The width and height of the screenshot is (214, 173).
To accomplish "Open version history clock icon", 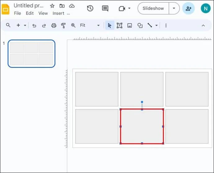I will (90, 8).
